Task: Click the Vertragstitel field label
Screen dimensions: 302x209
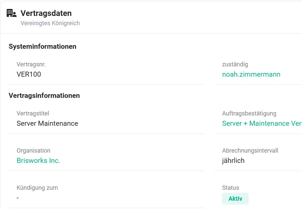Action: [x=33, y=113]
